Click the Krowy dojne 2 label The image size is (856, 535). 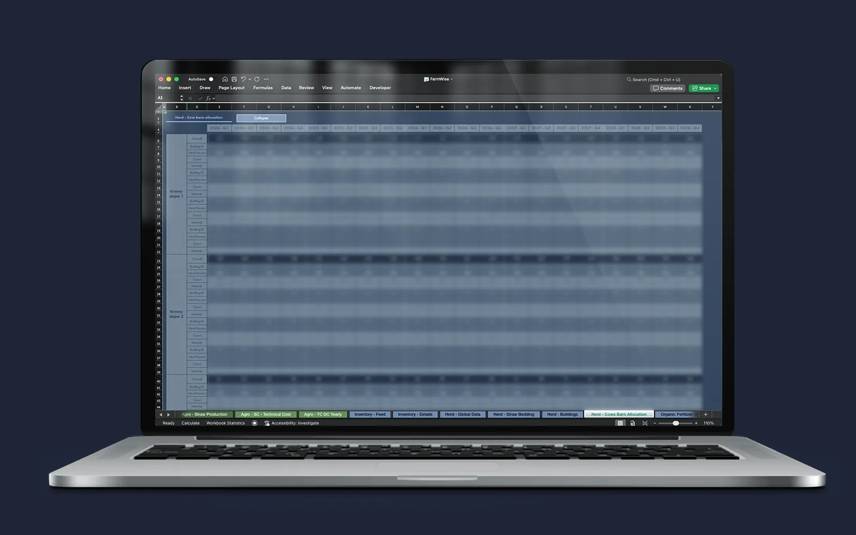[176, 314]
